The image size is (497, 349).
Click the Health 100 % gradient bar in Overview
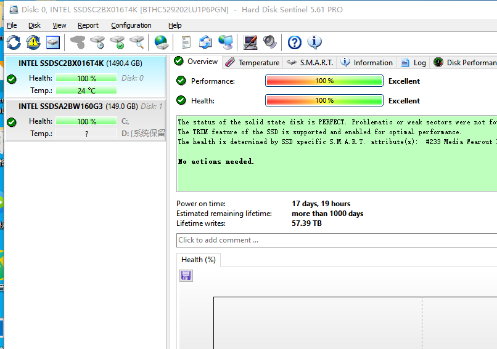(x=324, y=100)
